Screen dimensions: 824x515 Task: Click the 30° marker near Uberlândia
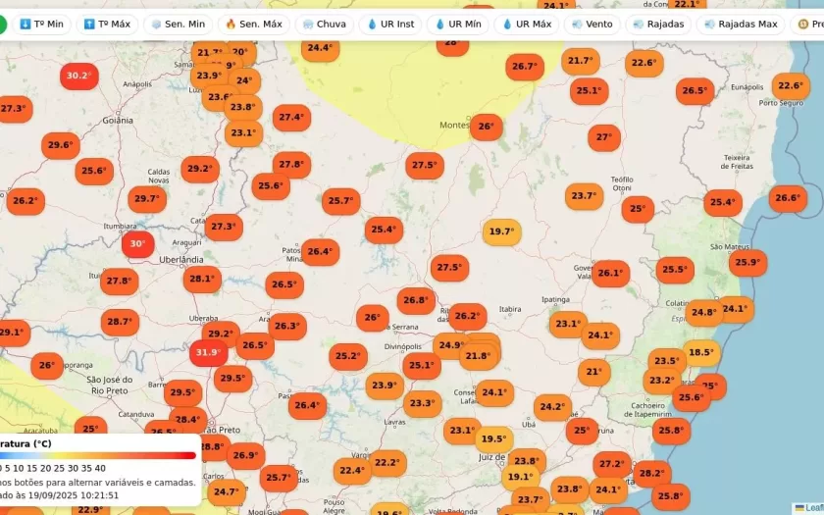pyautogui.click(x=137, y=244)
